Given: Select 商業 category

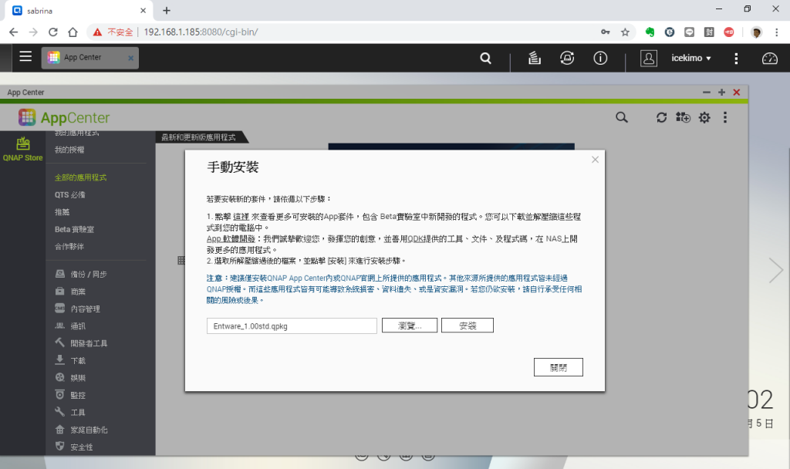Looking at the screenshot, I should [70, 291].
